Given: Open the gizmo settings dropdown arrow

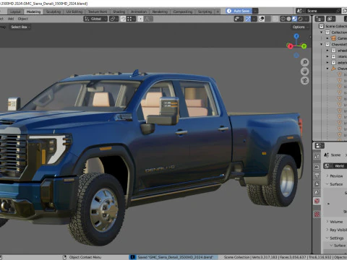Looking at the screenshot, I should coord(254,19).
